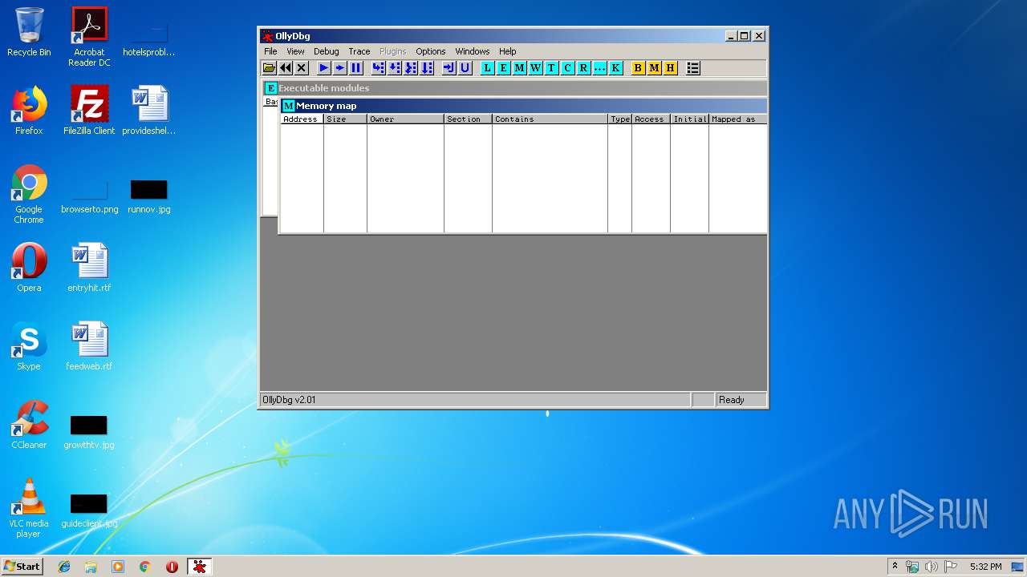
Task: Click the Execute till return icon
Action: point(449,68)
